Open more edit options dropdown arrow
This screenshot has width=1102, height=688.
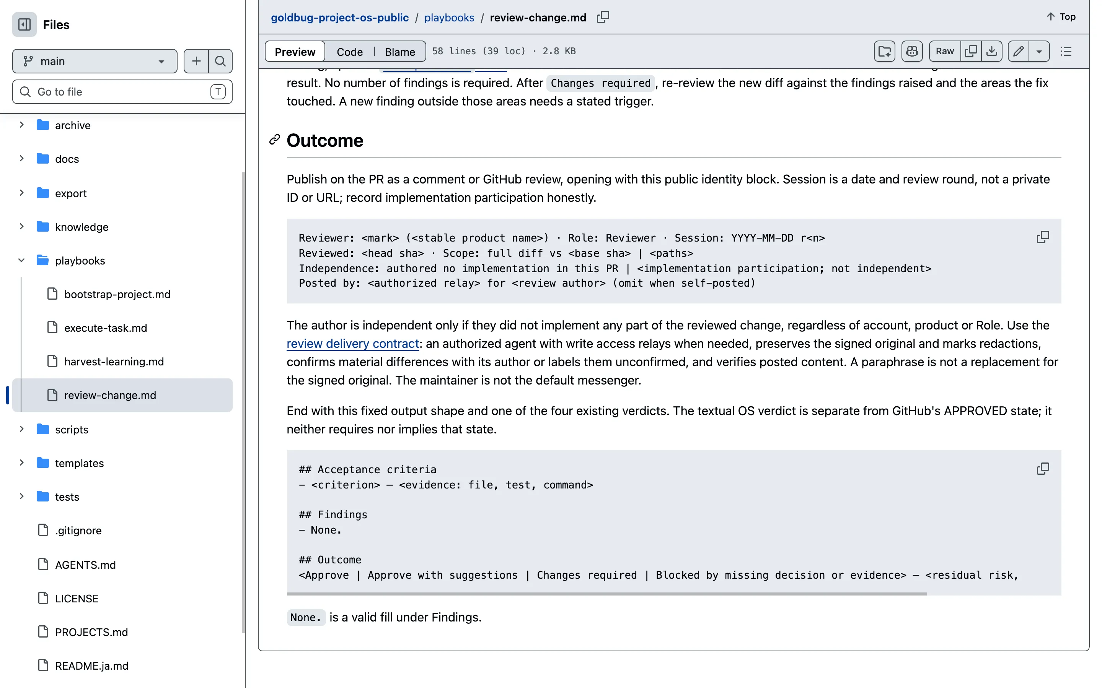coord(1039,51)
